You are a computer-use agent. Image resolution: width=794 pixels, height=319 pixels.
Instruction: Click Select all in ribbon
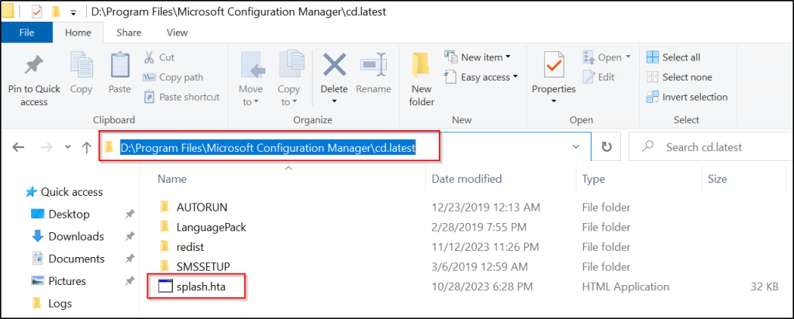pyautogui.click(x=674, y=57)
